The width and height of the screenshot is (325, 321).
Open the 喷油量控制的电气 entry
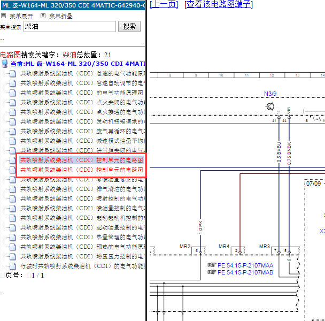click(82, 208)
